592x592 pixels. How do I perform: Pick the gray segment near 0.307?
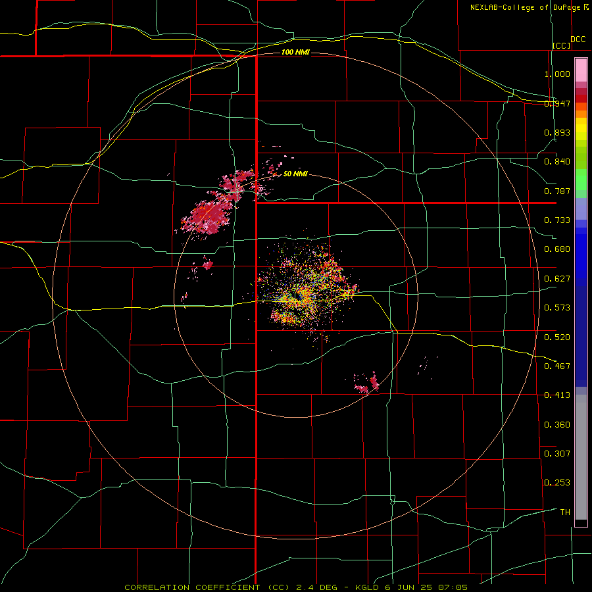pos(581,457)
